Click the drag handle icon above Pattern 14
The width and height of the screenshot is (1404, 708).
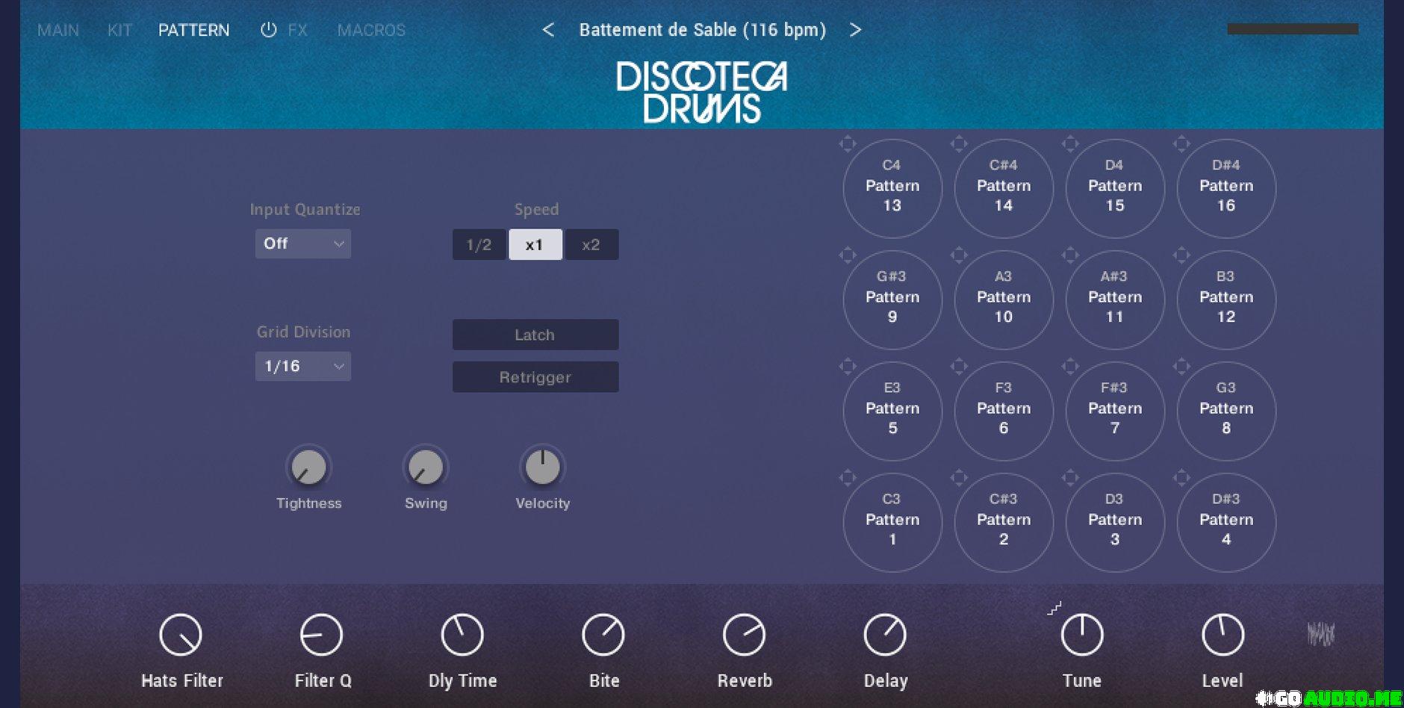[x=959, y=143]
